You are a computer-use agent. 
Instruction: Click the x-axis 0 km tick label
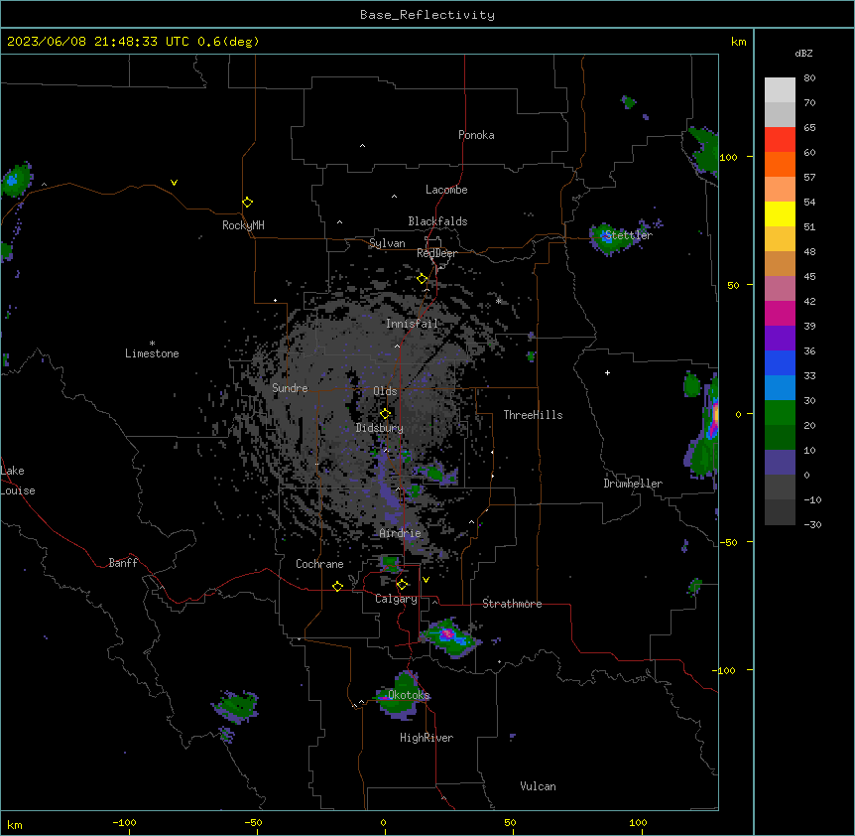point(383,822)
